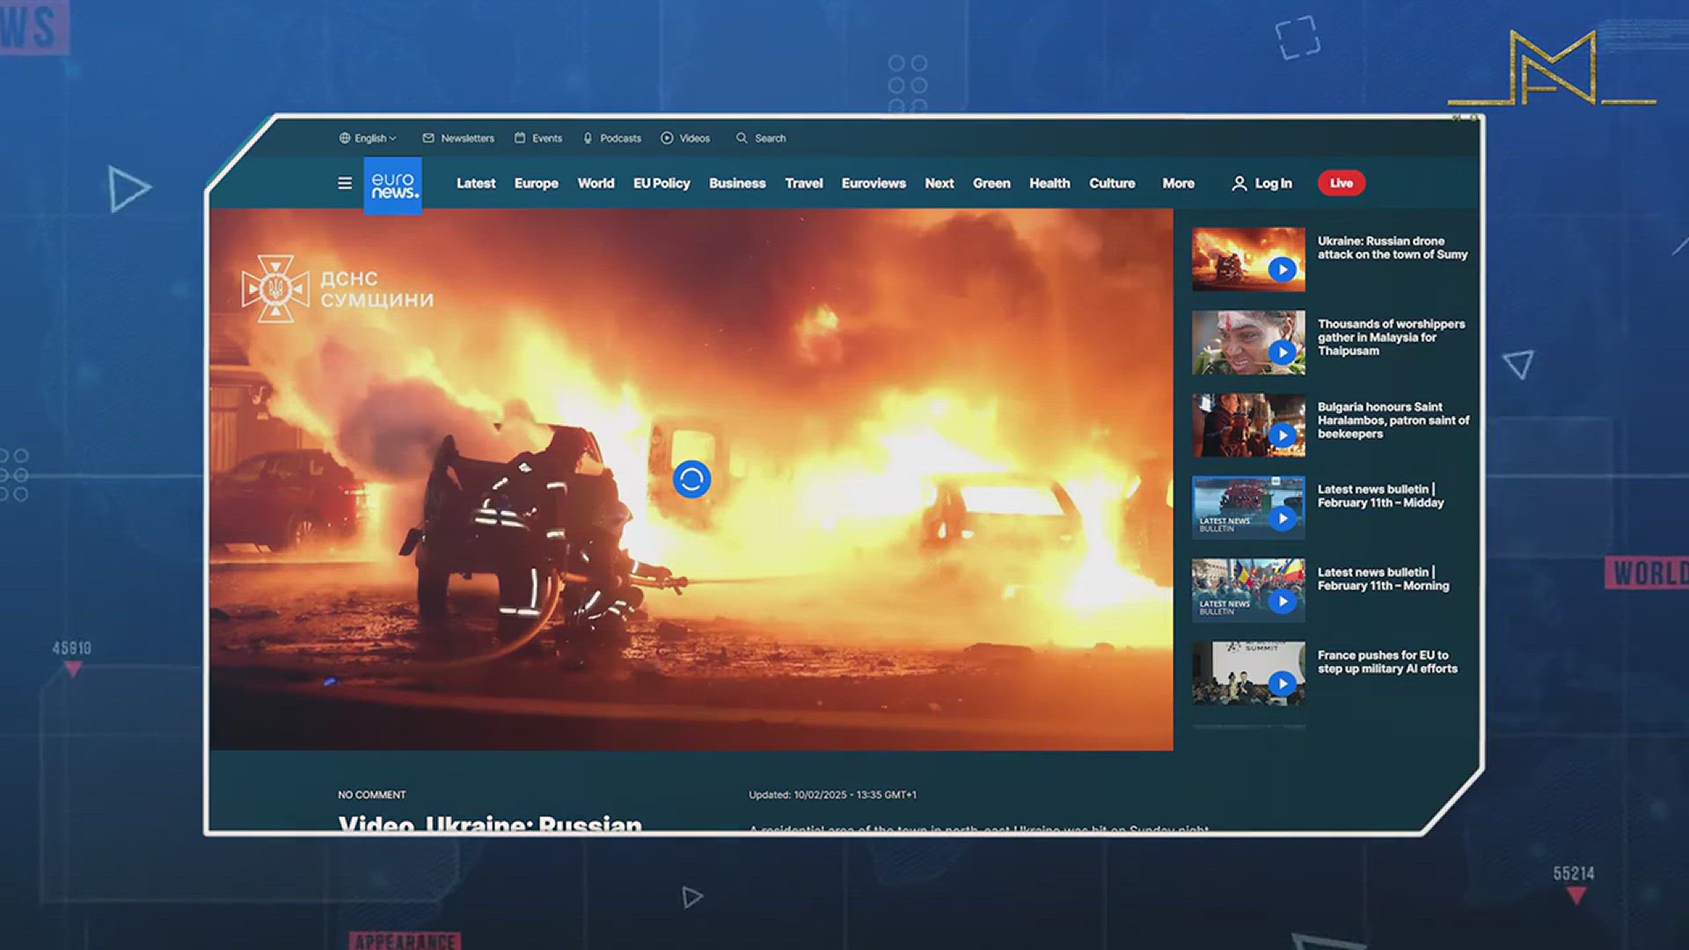Click the 'Updated: 10/02/2025' timestamp

click(x=832, y=794)
